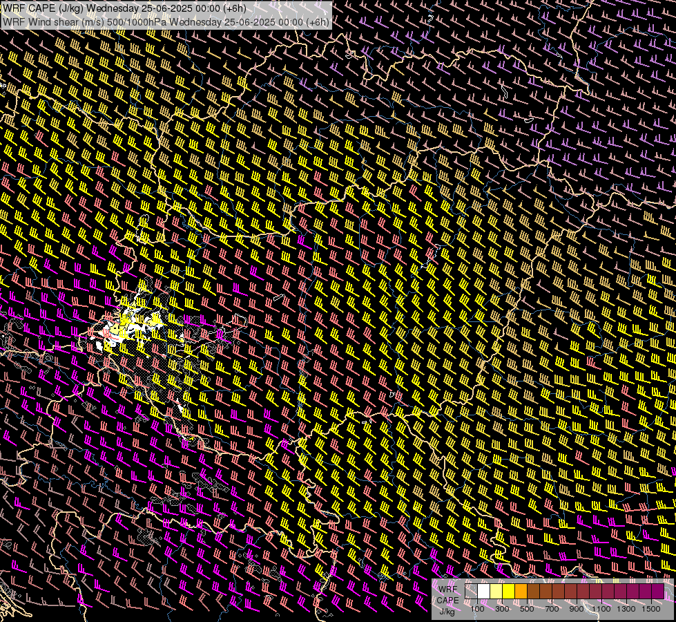Select the bright yellow CAPE legend swatch
The width and height of the screenshot is (676, 622).
coord(509,592)
